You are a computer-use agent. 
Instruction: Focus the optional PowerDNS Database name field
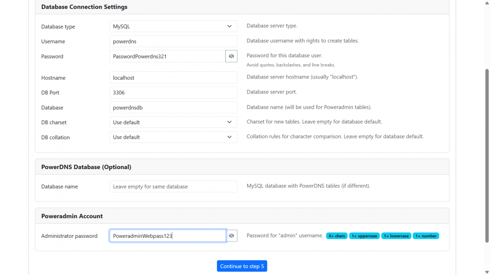[173, 187]
